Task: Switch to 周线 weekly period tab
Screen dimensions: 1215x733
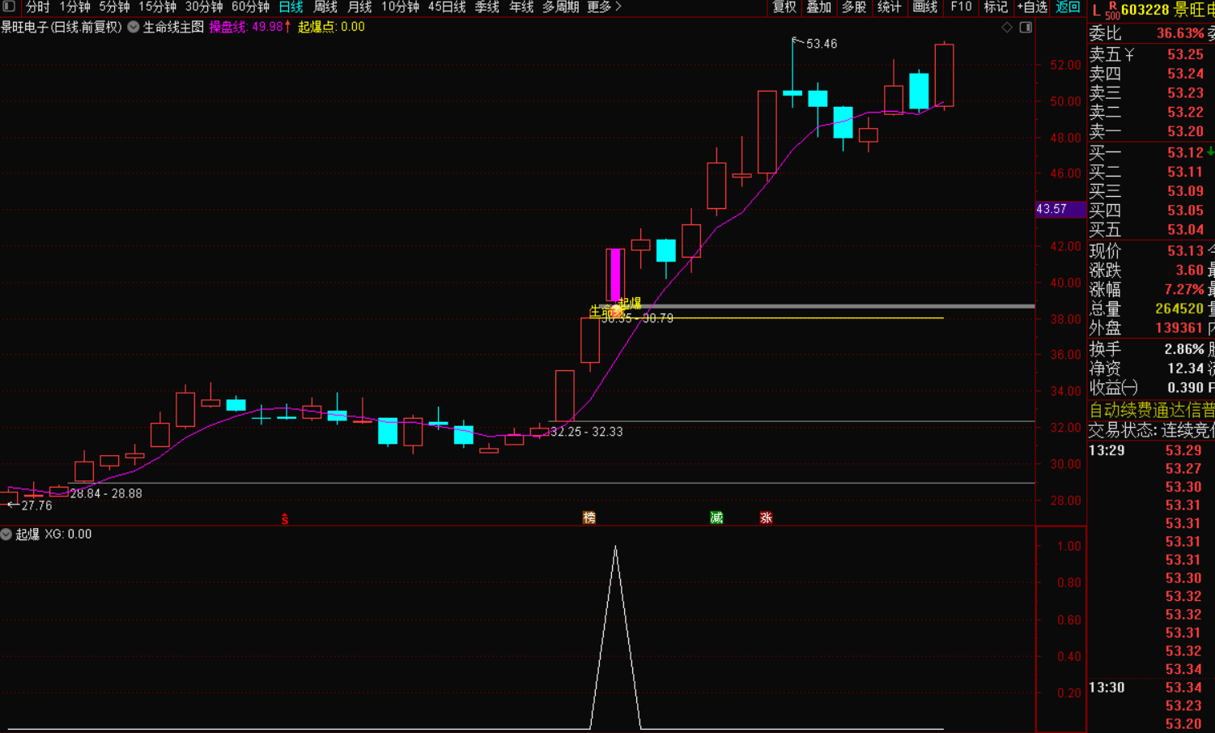Action: pos(325,7)
